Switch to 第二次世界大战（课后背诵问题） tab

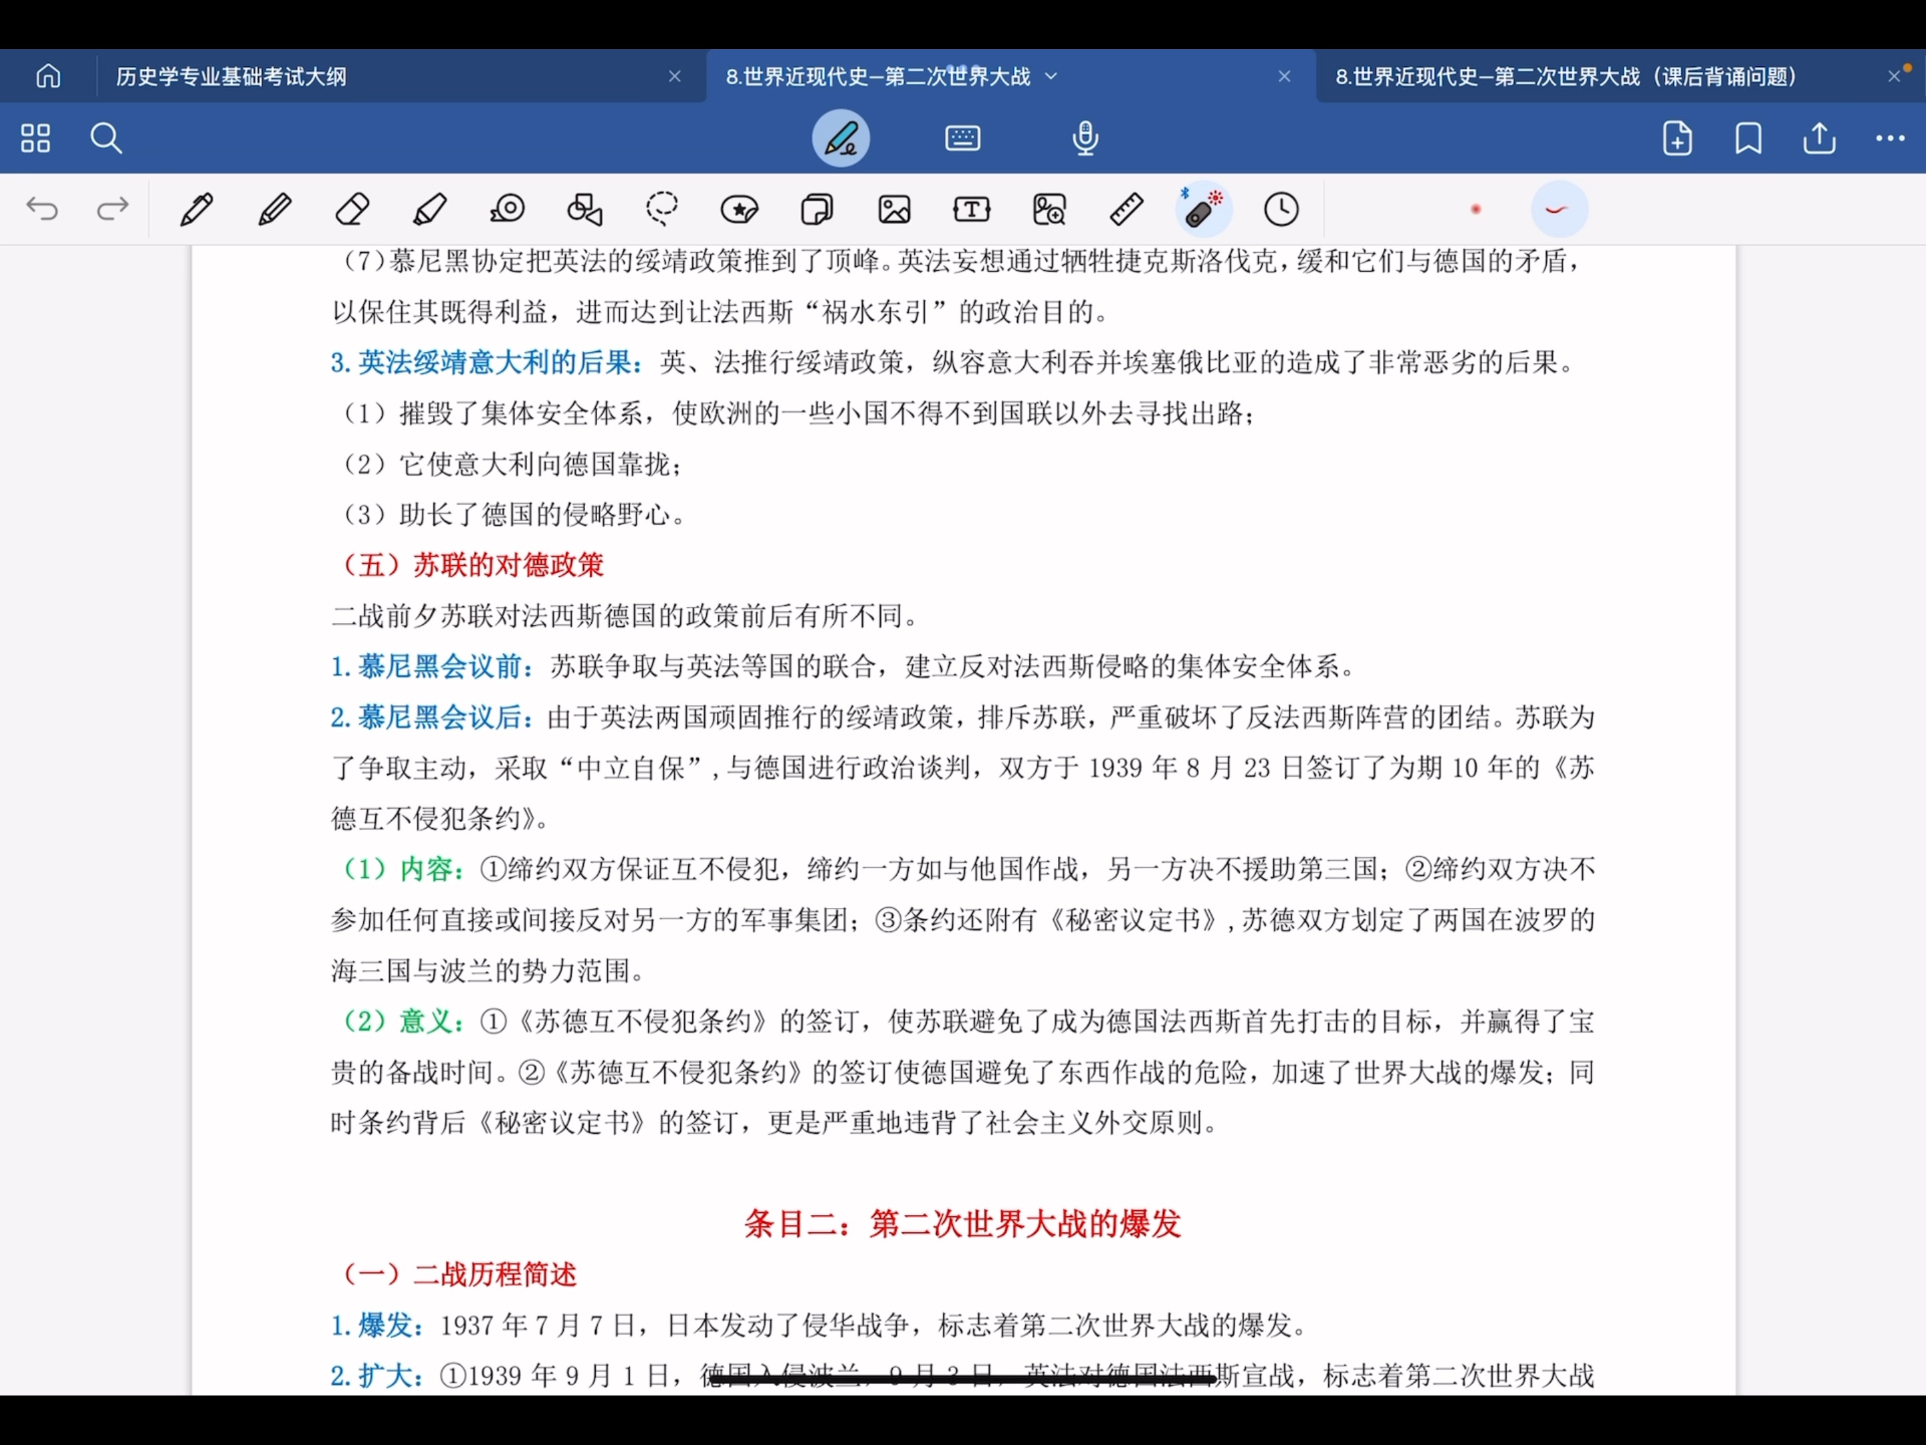click(1566, 77)
